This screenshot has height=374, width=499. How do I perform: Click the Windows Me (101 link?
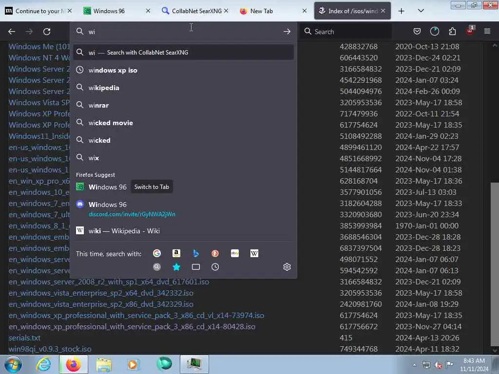pos(39,46)
